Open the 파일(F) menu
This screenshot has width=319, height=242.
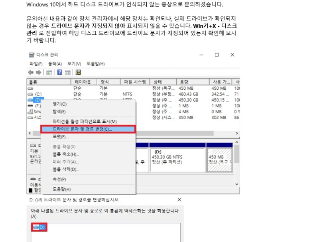point(36,64)
